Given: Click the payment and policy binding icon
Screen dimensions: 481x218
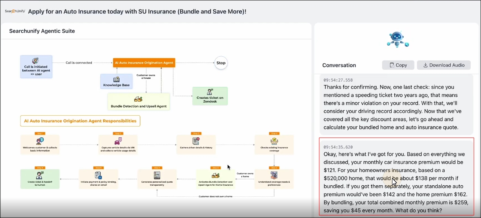Looking at the screenshot, I should click(98, 175).
